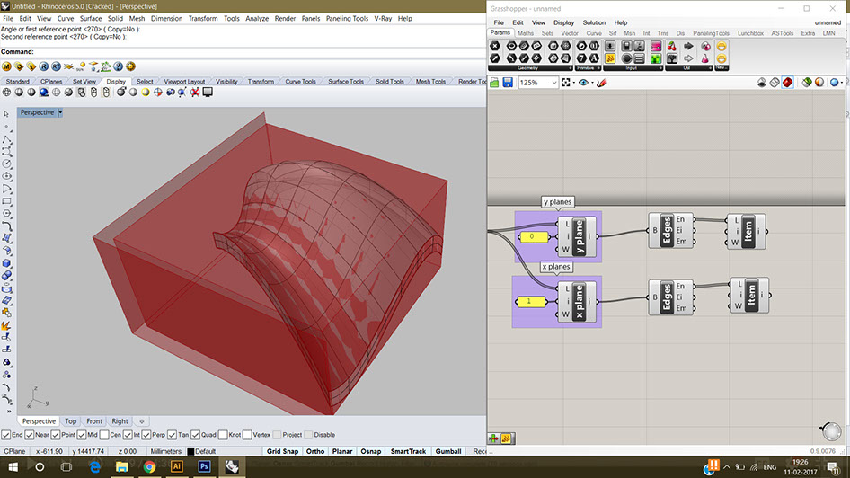Image resolution: width=850 pixels, height=478 pixels.
Task: Disable the Mid osnap checkbox
Action: pyautogui.click(x=81, y=435)
